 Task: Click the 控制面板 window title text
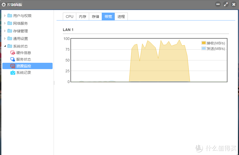(x=15, y=5)
